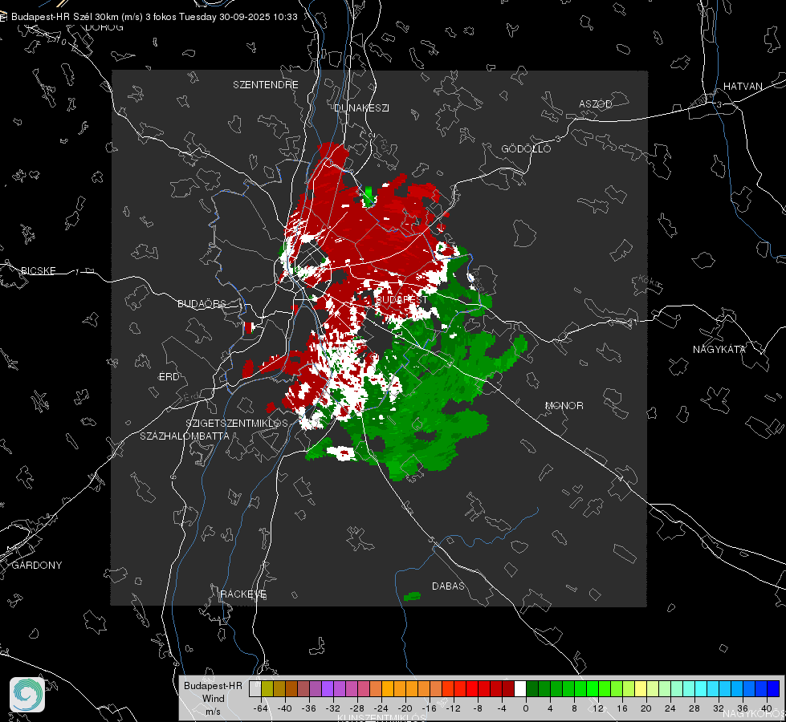This screenshot has height=722, width=786.
Task: Click the HATVAN town label
Action: [x=743, y=86]
